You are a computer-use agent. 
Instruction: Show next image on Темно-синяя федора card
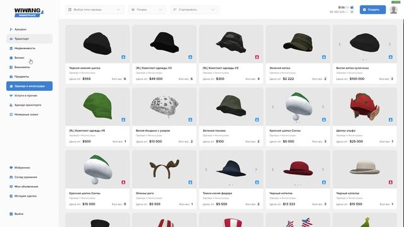(x=256, y=170)
